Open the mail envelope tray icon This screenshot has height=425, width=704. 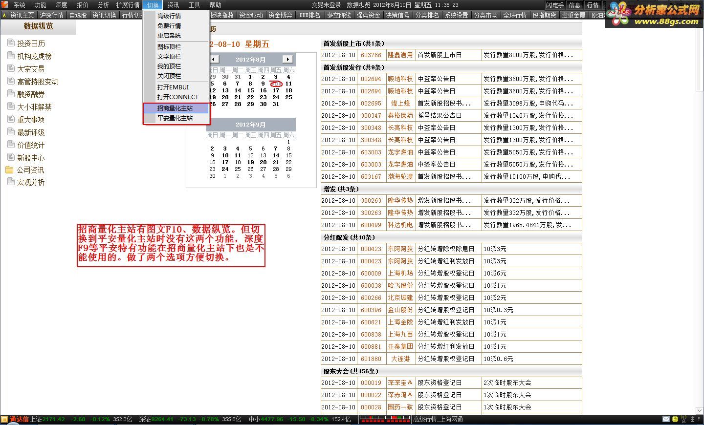coord(666,419)
